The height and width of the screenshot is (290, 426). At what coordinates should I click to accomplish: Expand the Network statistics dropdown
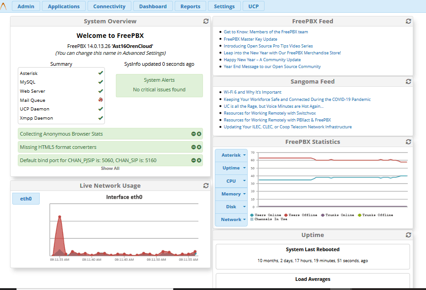pos(231,220)
